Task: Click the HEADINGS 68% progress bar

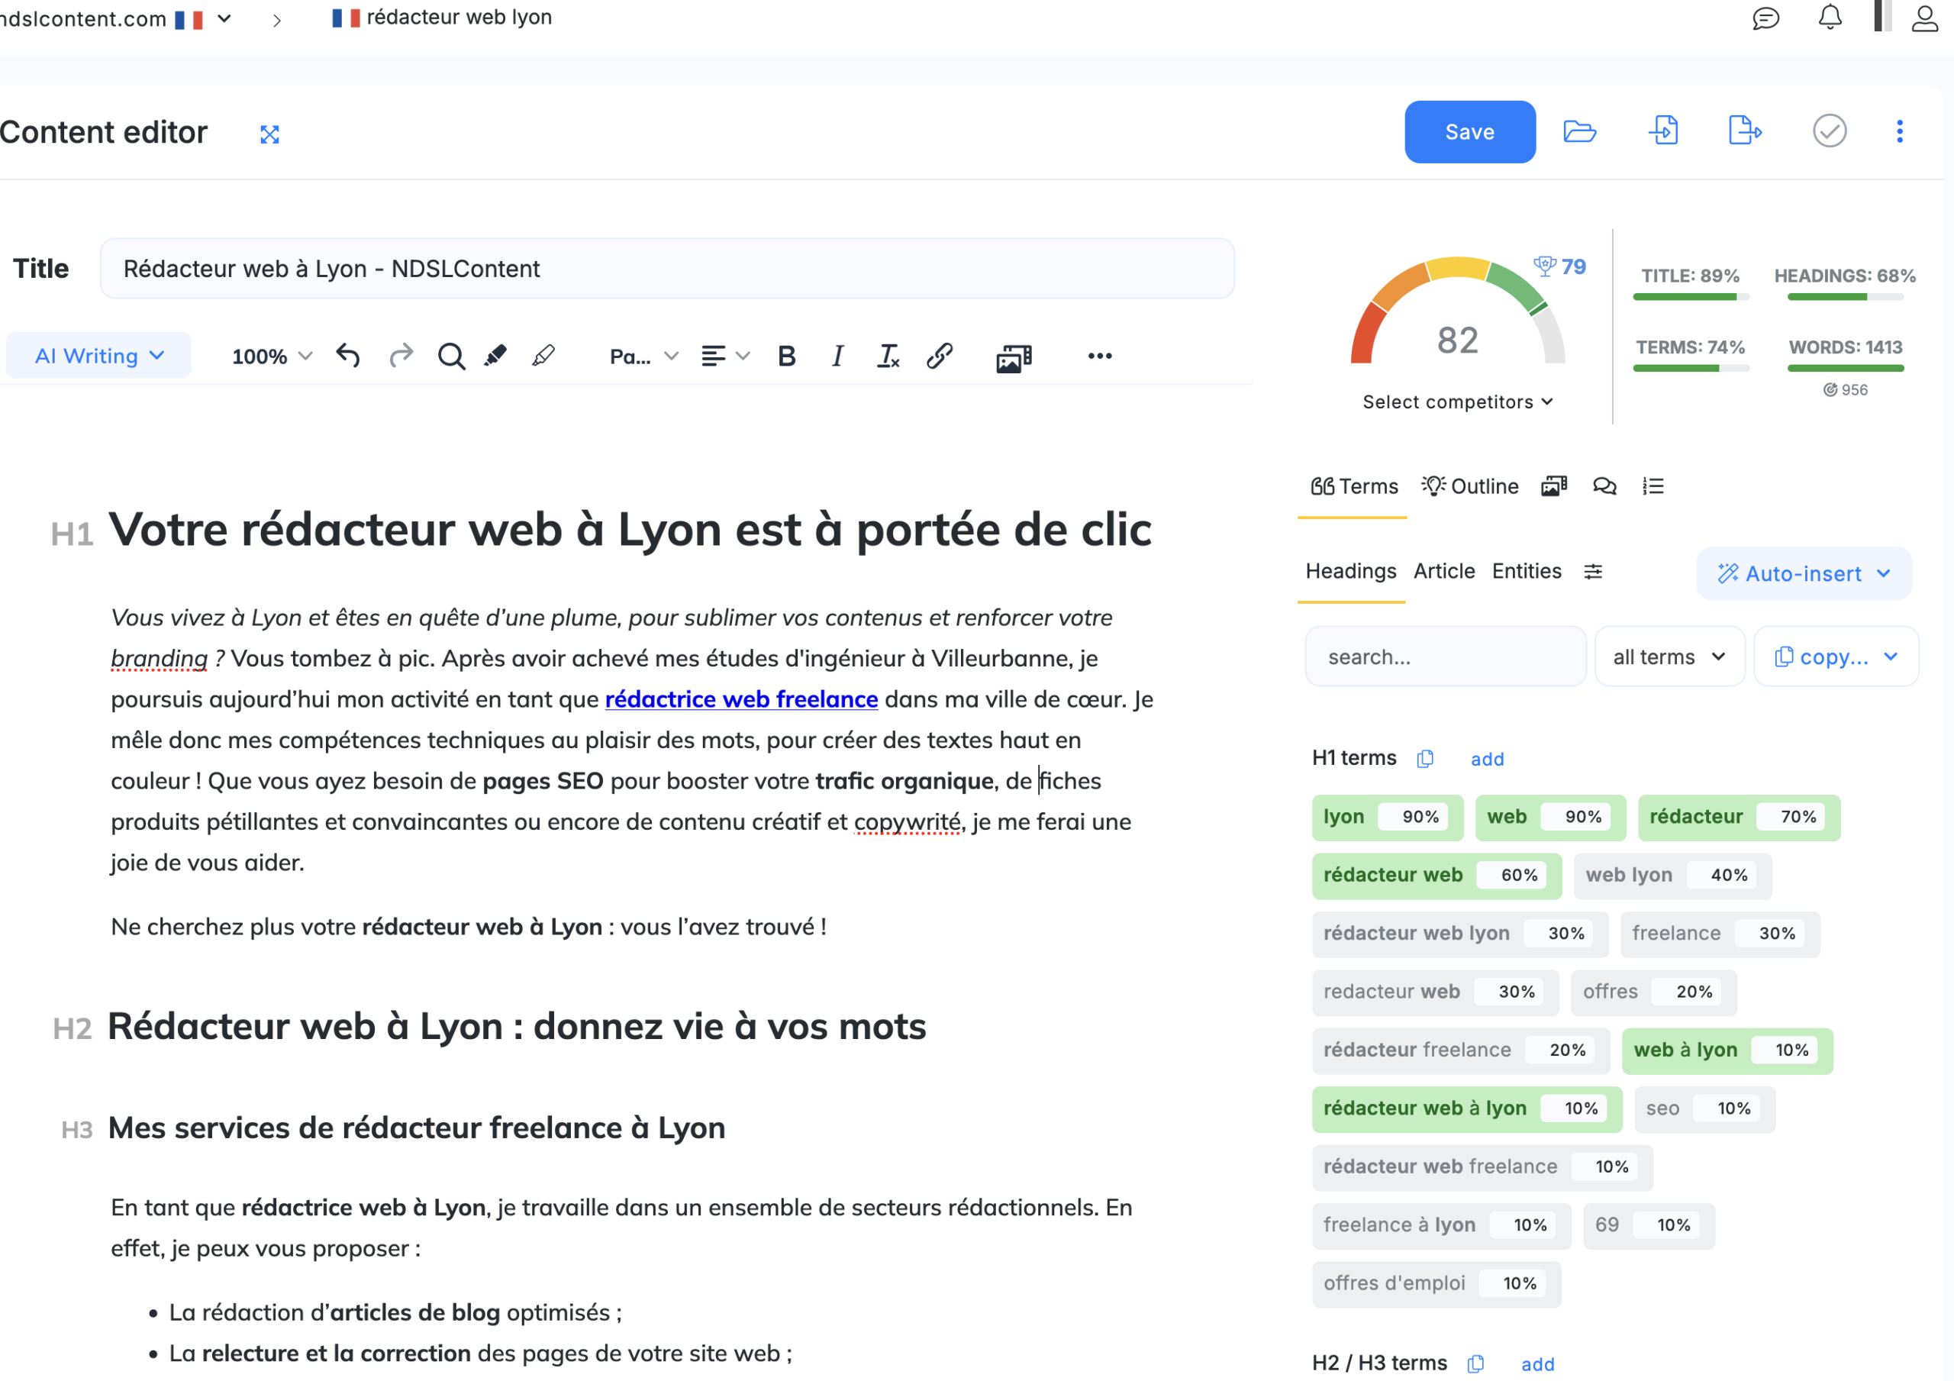Action: click(1845, 297)
